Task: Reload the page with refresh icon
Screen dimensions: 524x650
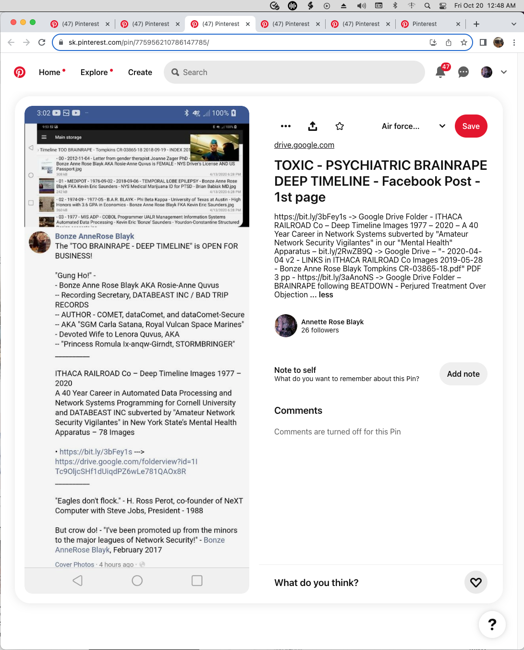Action: click(x=42, y=42)
